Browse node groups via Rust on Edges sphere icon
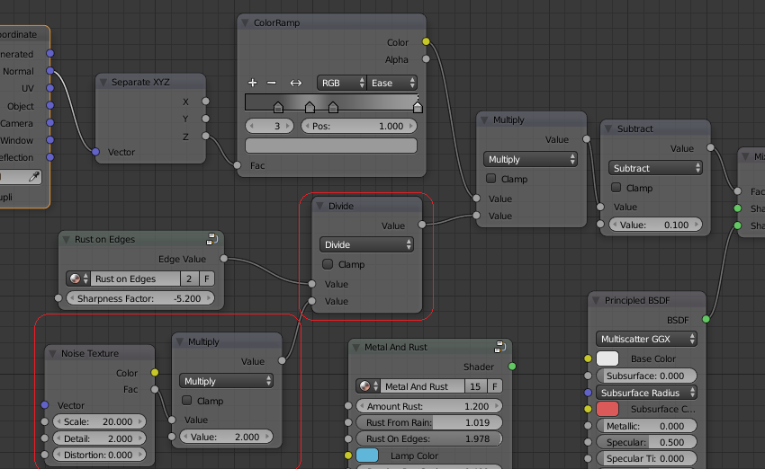Screen dimensions: 765x469 pos(78,279)
